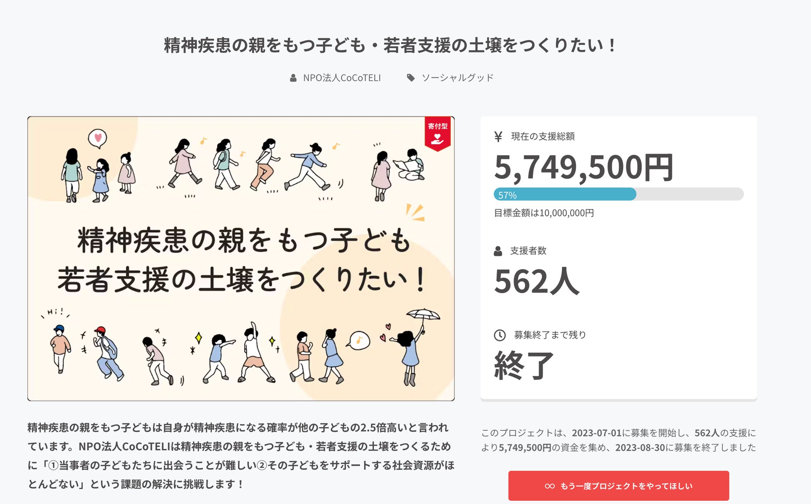This screenshot has height=504, width=811.
Task: Click the large 562人 supporter count
Action: pyautogui.click(x=537, y=282)
